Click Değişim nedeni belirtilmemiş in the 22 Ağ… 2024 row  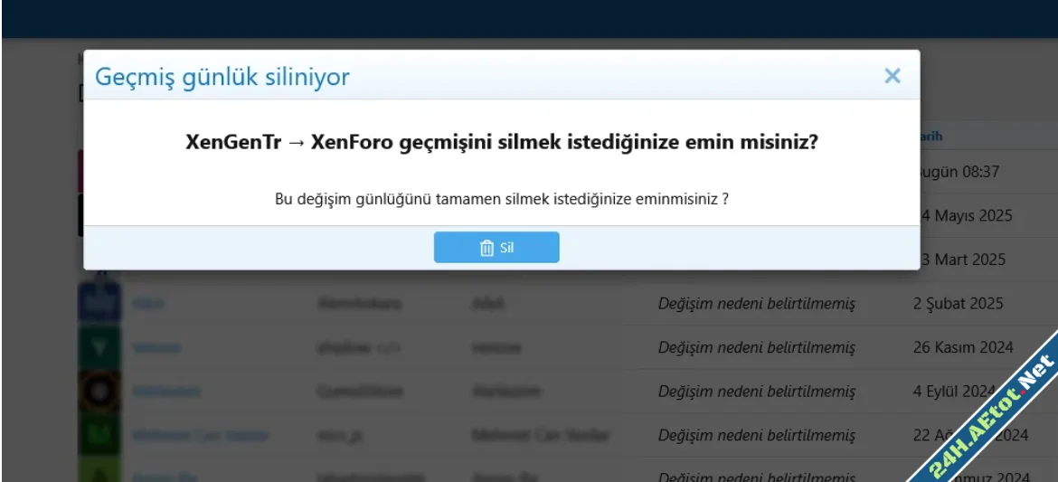coord(756,435)
